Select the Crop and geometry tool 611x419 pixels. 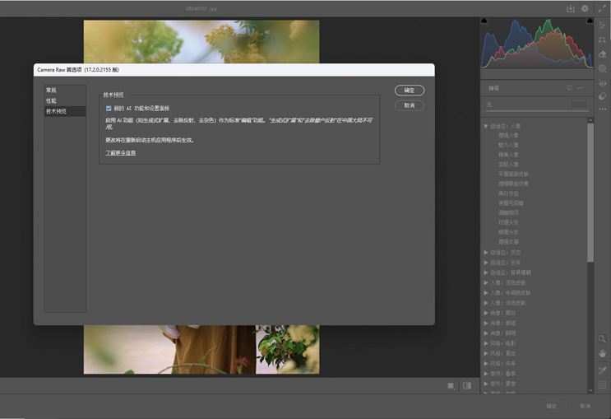pyautogui.click(x=602, y=40)
